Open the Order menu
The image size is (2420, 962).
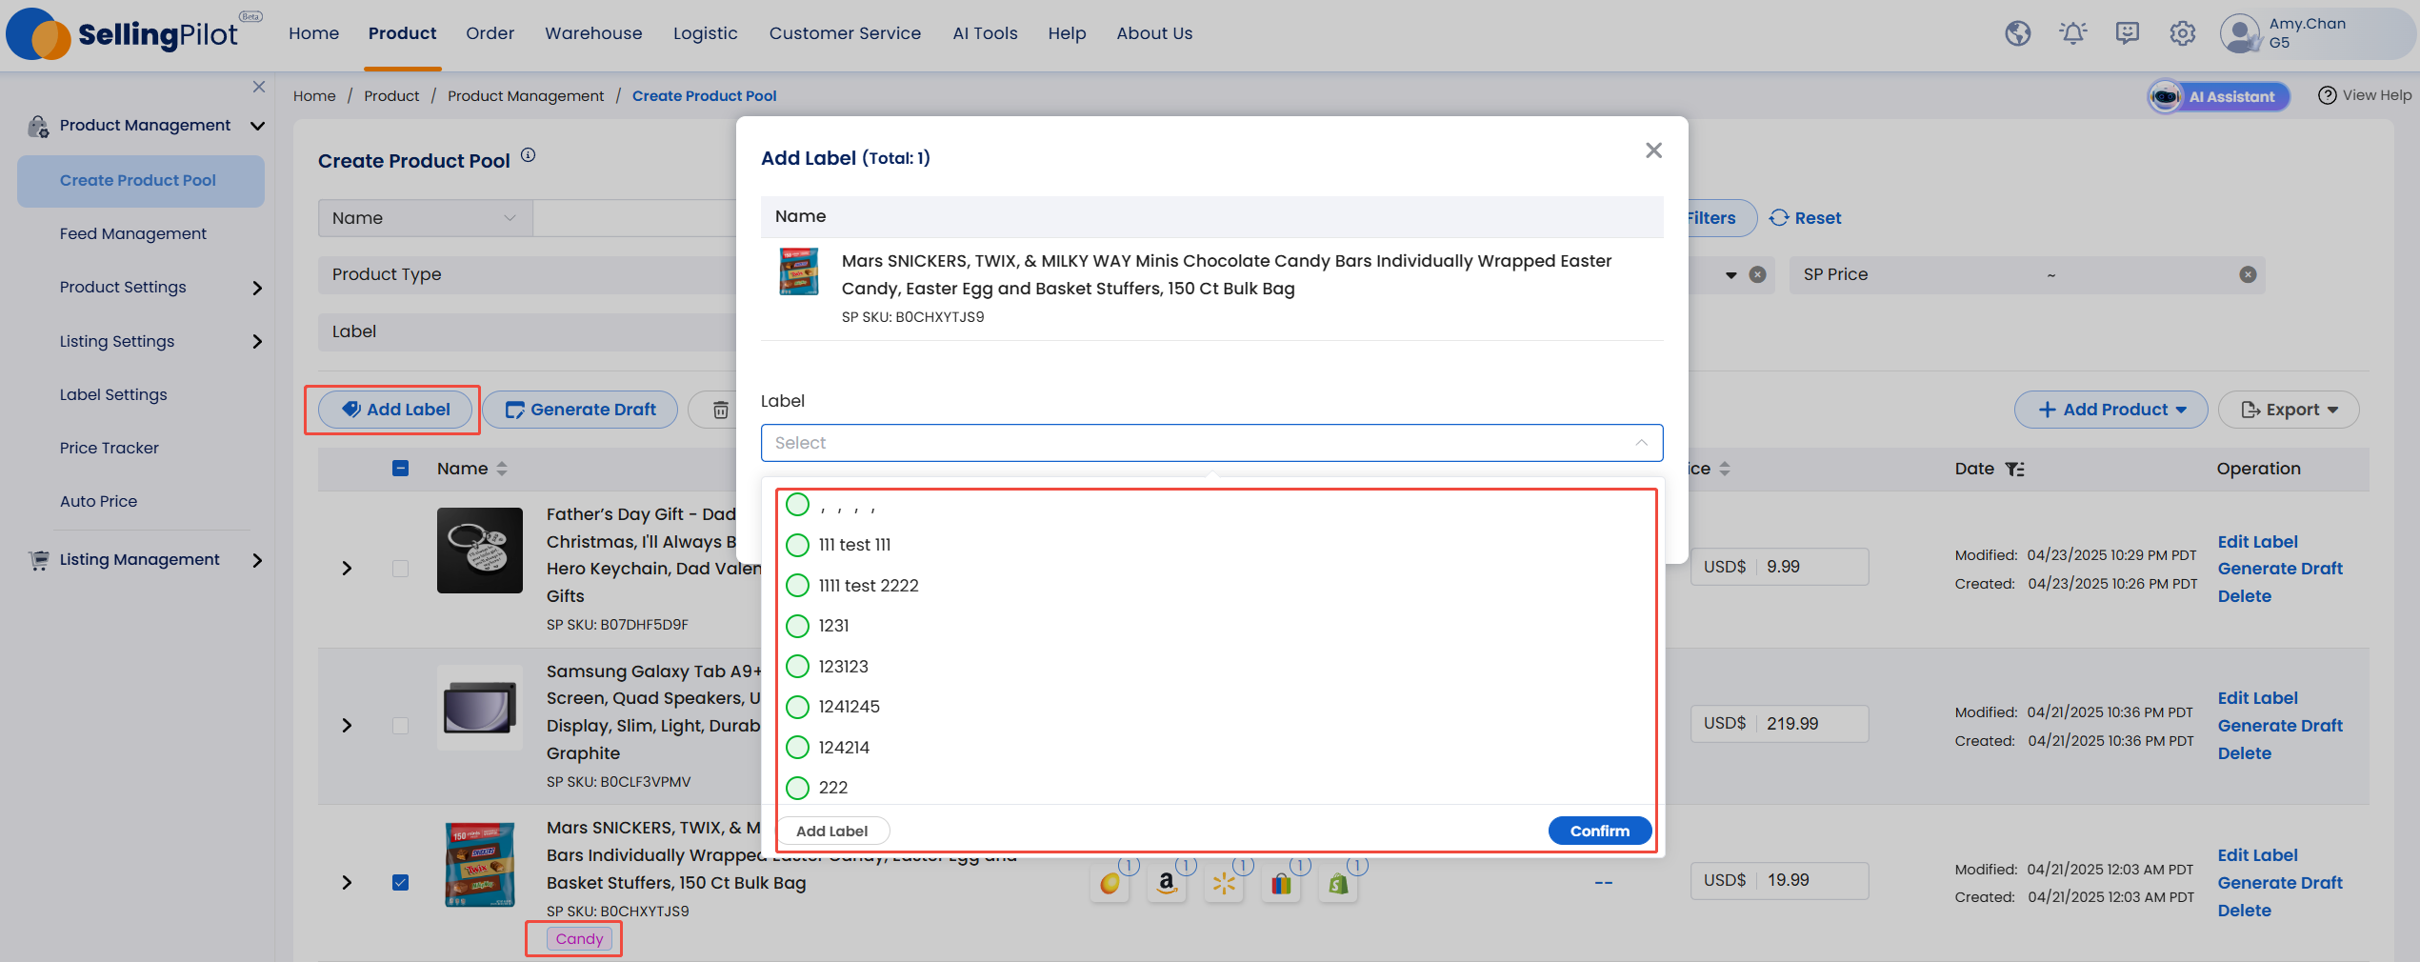point(490,33)
